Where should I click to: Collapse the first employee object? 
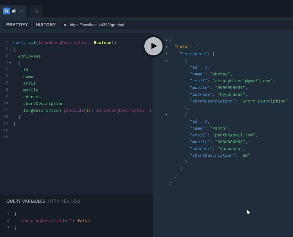pyautogui.click(x=166, y=60)
